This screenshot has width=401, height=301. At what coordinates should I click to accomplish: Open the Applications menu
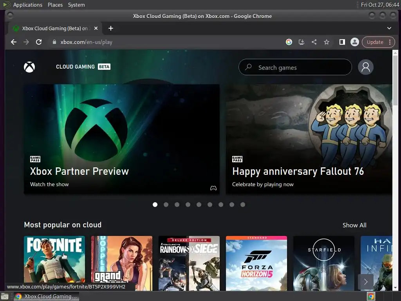tap(28, 5)
